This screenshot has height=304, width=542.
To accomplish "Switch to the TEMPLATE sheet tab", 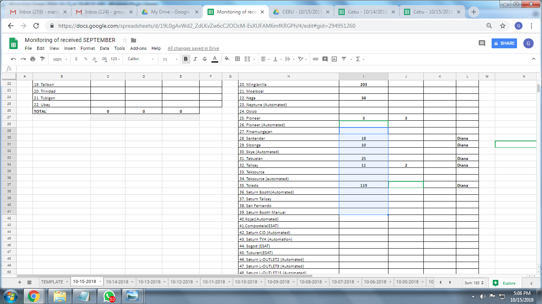I will [x=54, y=282].
